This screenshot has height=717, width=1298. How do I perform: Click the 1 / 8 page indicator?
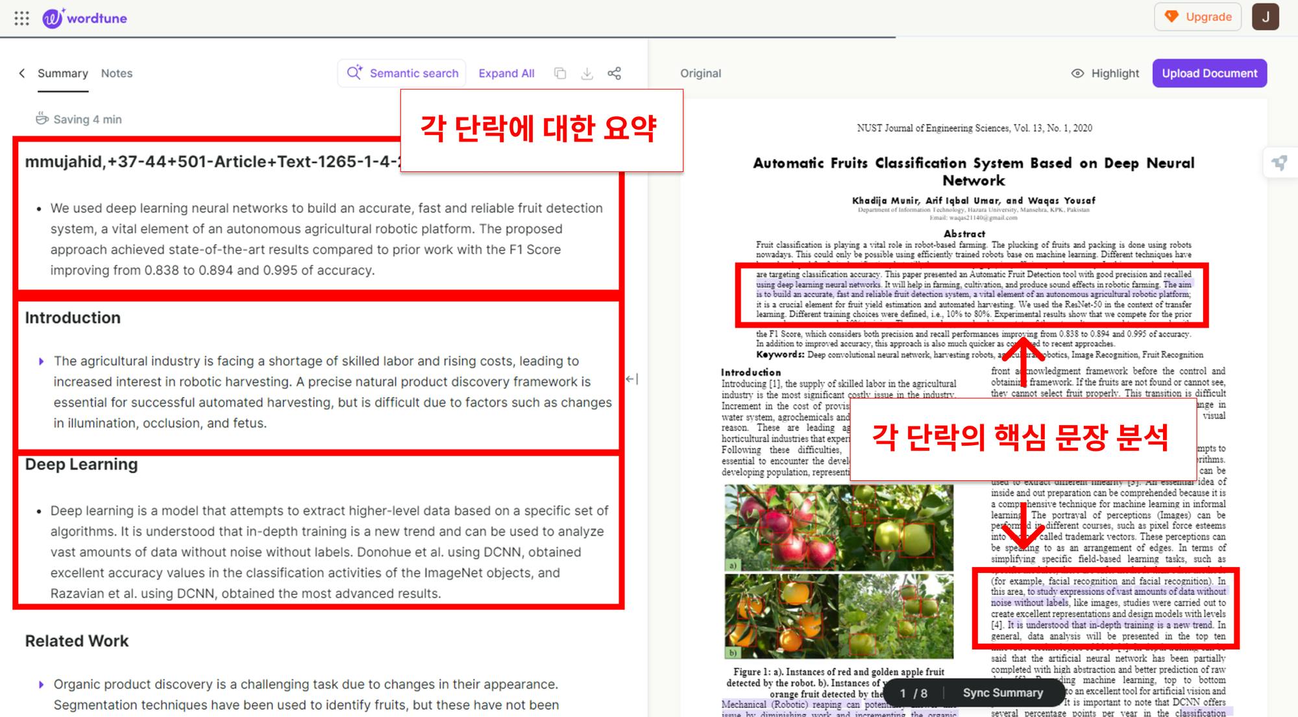[x=913, y=693]
